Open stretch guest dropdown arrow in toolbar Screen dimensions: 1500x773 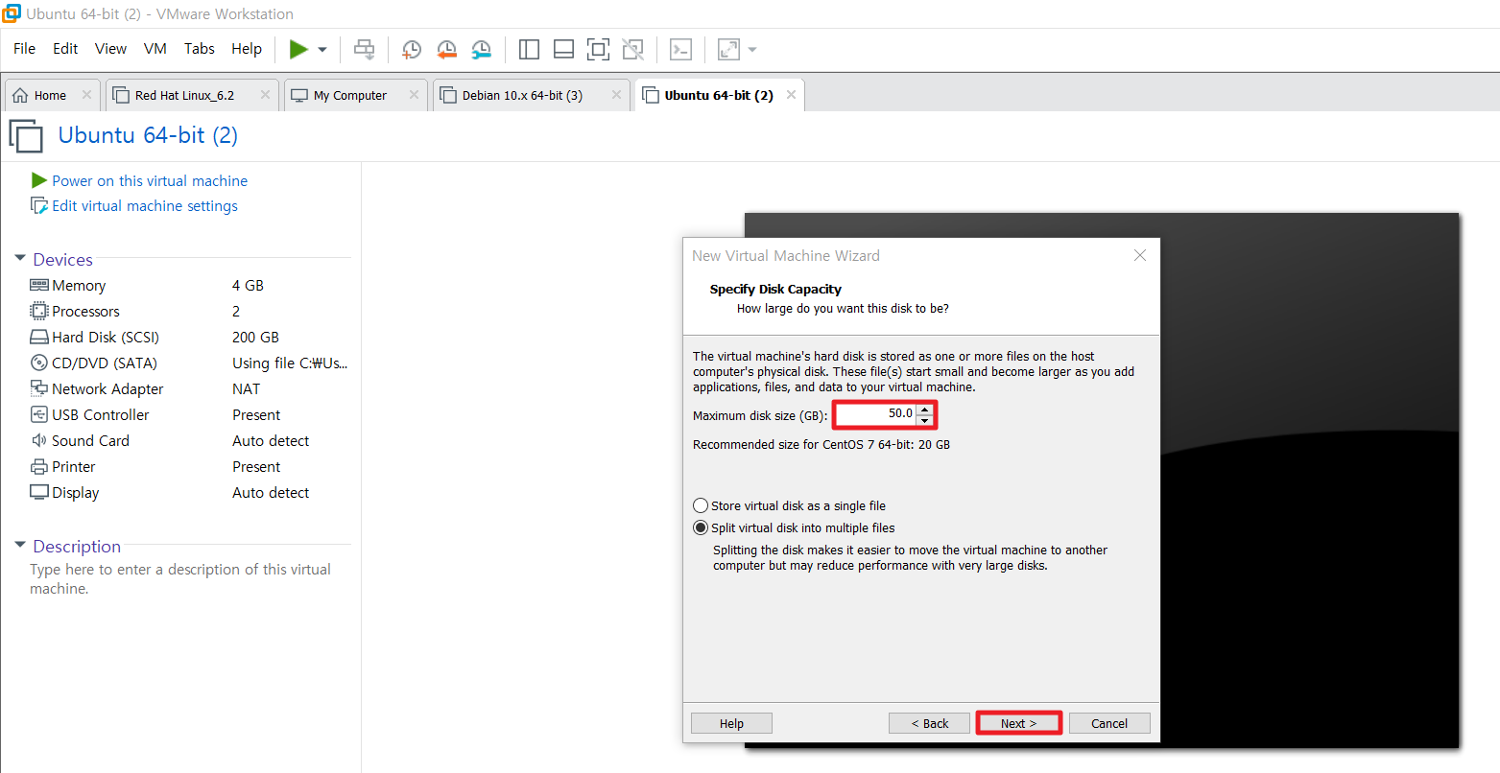752,49
